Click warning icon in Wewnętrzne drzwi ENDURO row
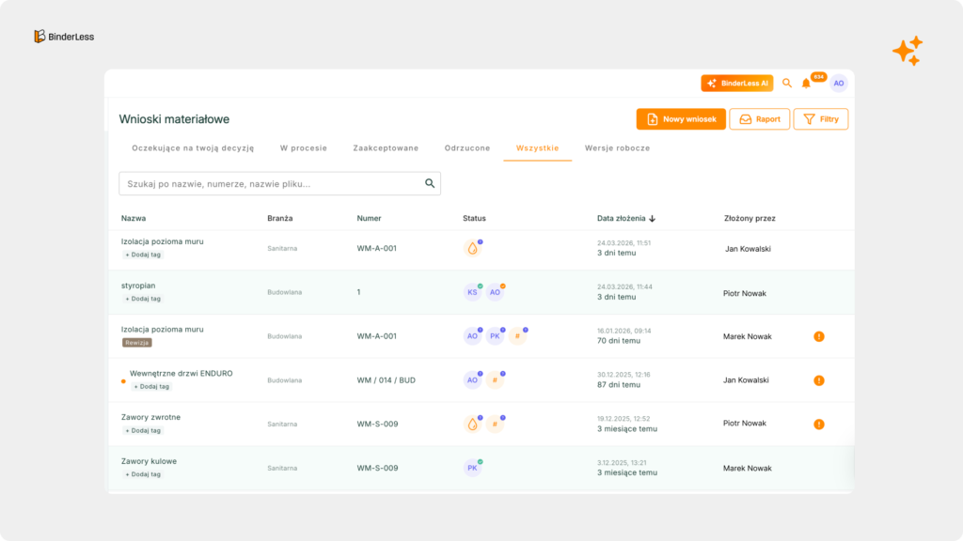The width and height of the screenshot is (963, 541). click(818, 380)
